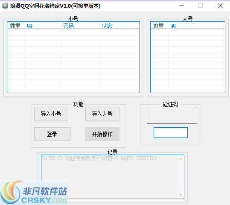230x205 pixels.
Task: Click the 登录 button
Action: tap(52, 134)
